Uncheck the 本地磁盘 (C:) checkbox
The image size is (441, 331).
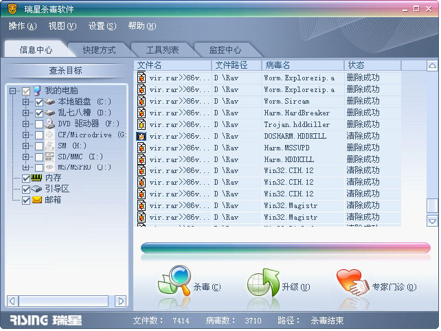pos(39,102)
